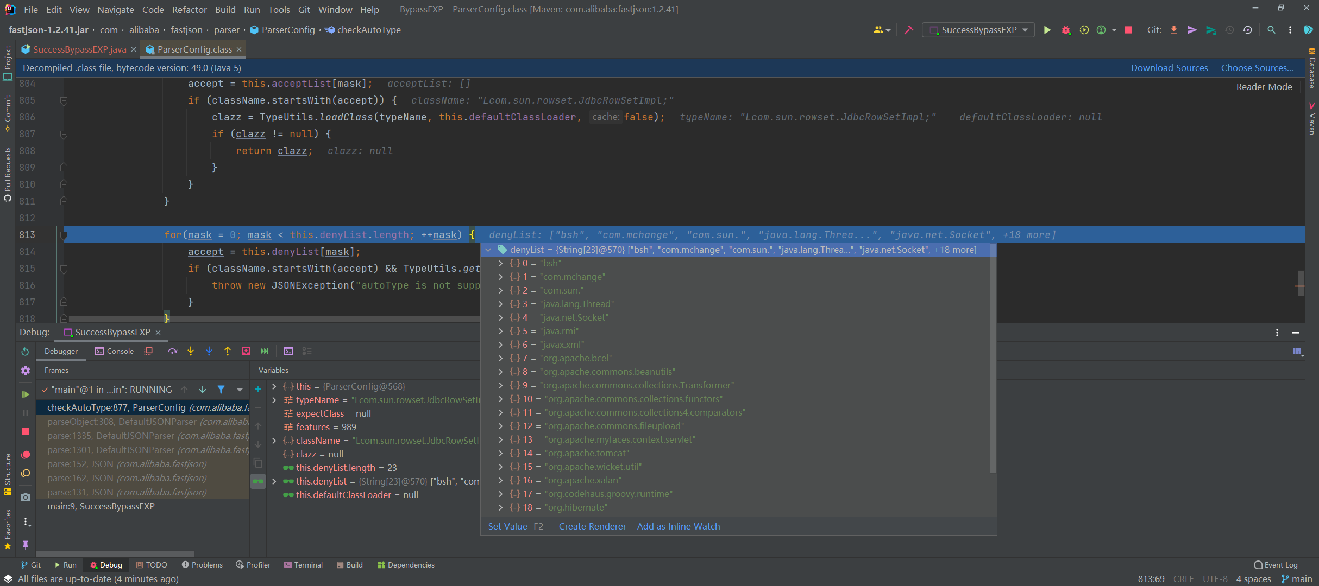Open the Refactor menu

point(189,9)
